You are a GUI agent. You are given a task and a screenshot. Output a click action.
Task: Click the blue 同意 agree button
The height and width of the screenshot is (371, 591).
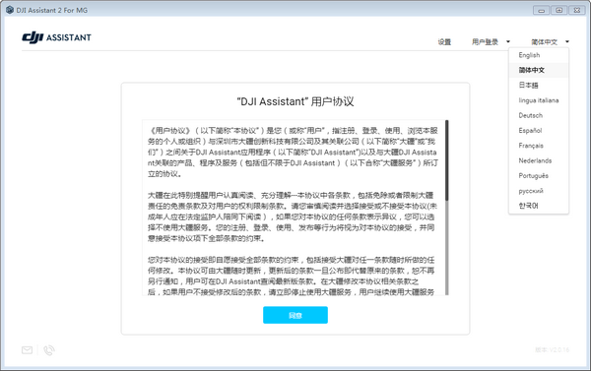pyautogui.click(x=295, y=315)
